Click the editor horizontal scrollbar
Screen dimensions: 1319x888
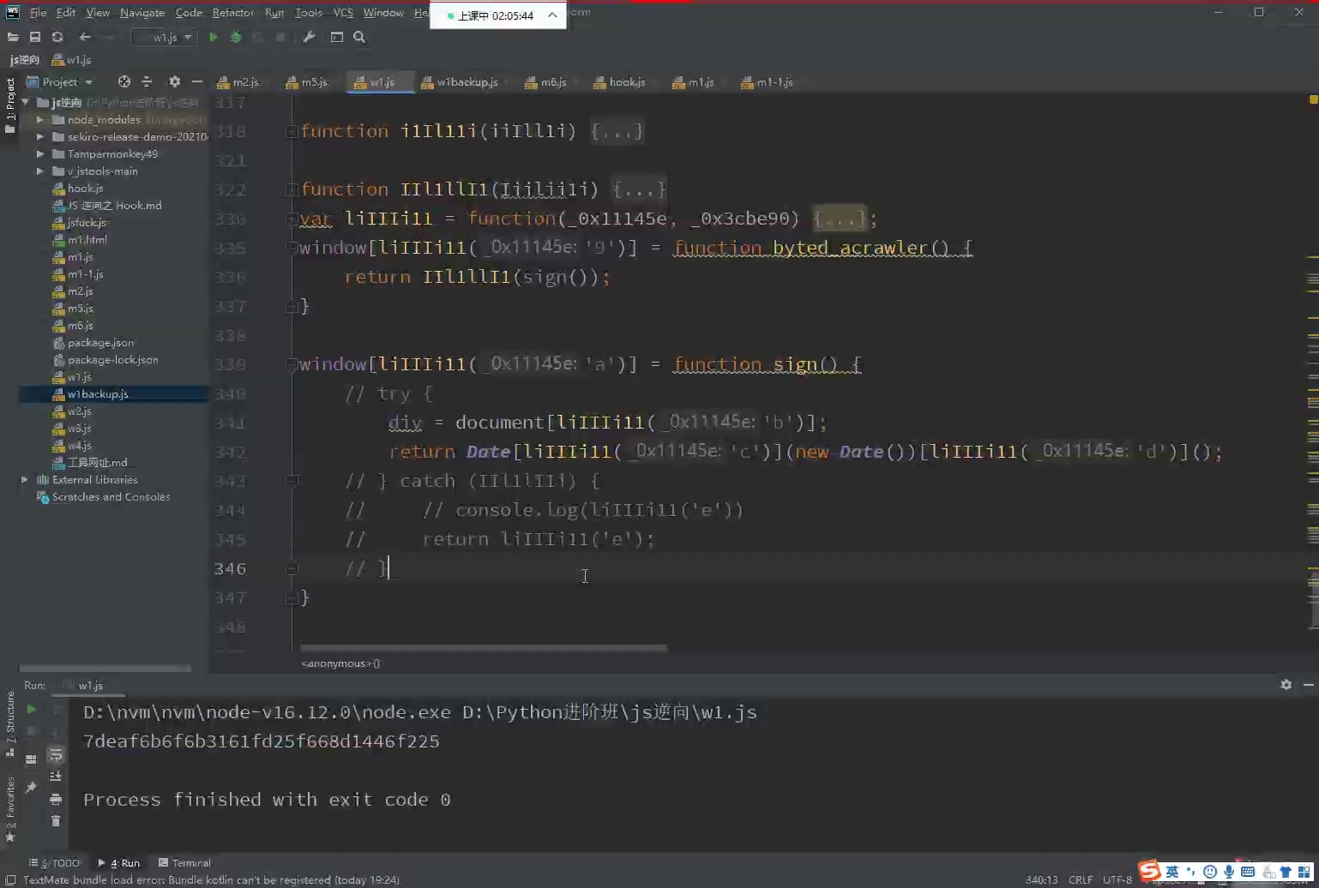tap(483, 648)
